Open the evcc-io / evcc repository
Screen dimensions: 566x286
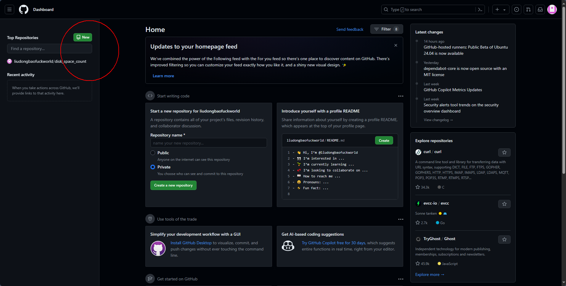[436, 203]
